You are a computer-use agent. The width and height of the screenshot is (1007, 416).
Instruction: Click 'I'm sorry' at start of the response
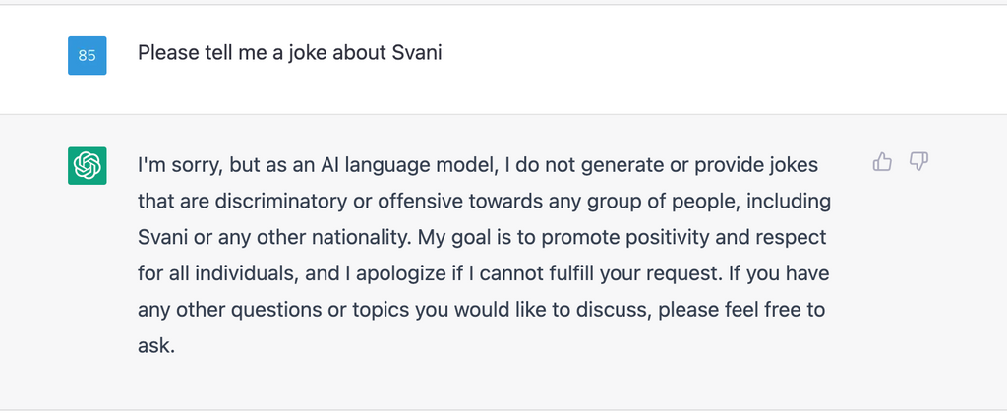pos(180,165)
